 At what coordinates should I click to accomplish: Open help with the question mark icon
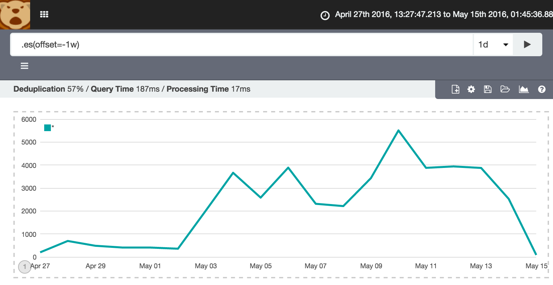point(542,89)
